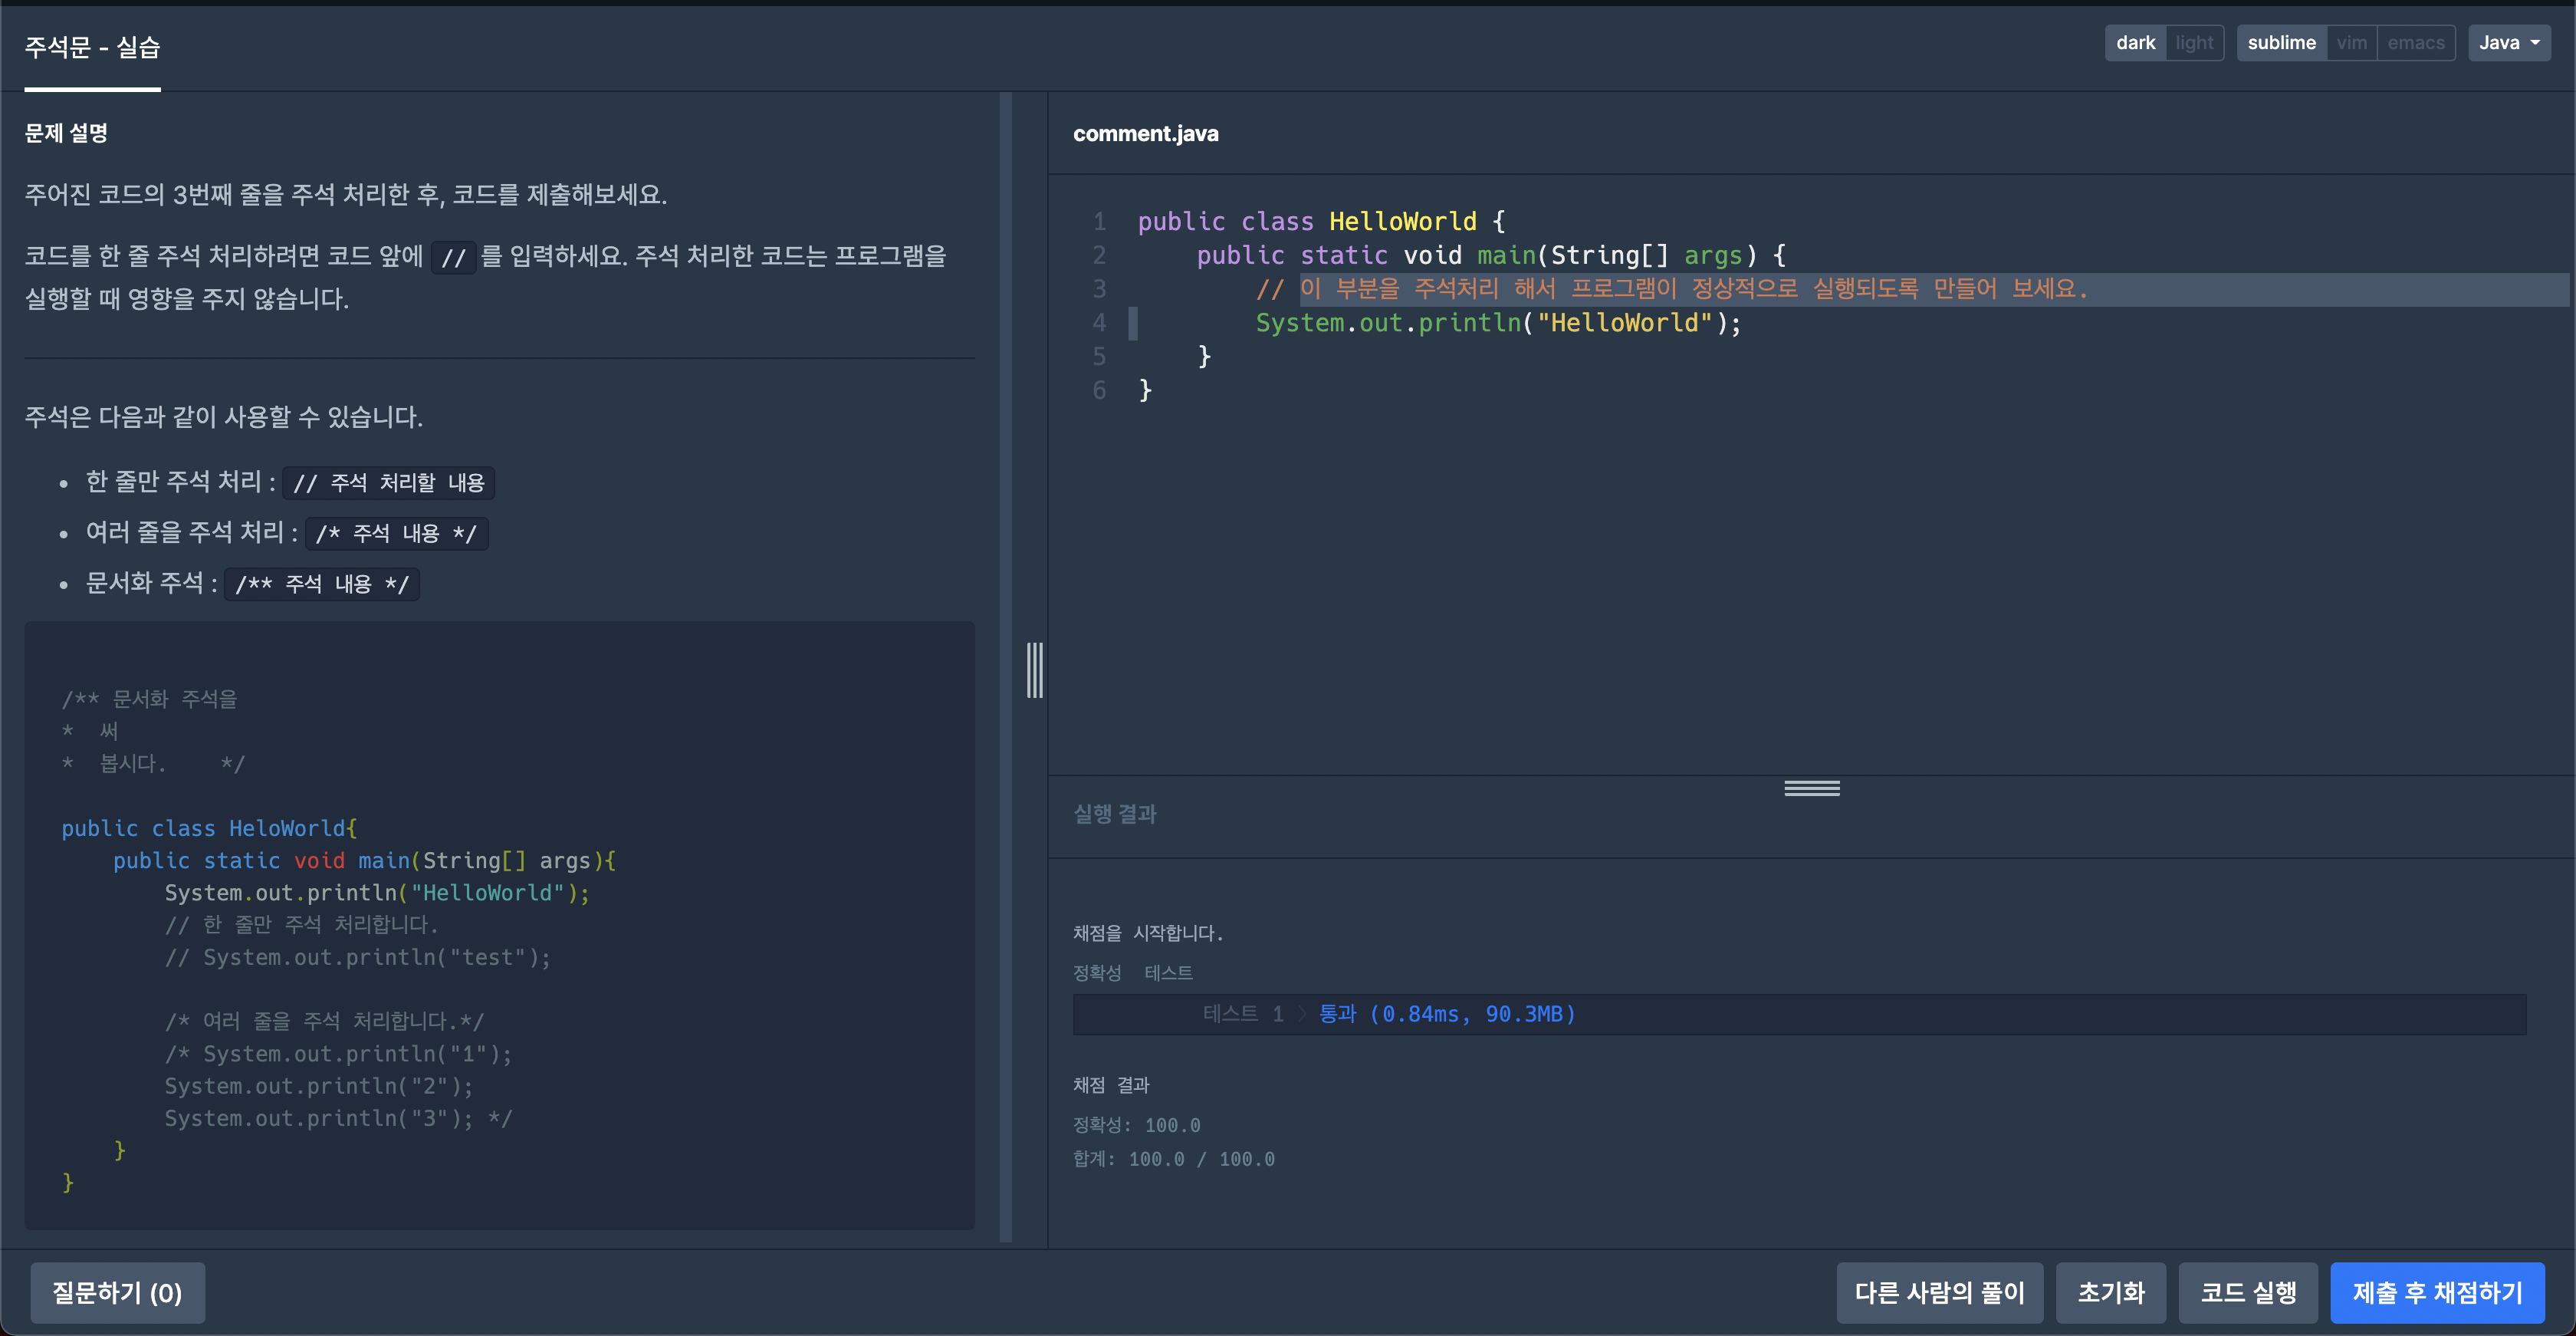Switch editor theme to light
The height and width of the screenshot is (1336, 2576).
[2194, 43]
